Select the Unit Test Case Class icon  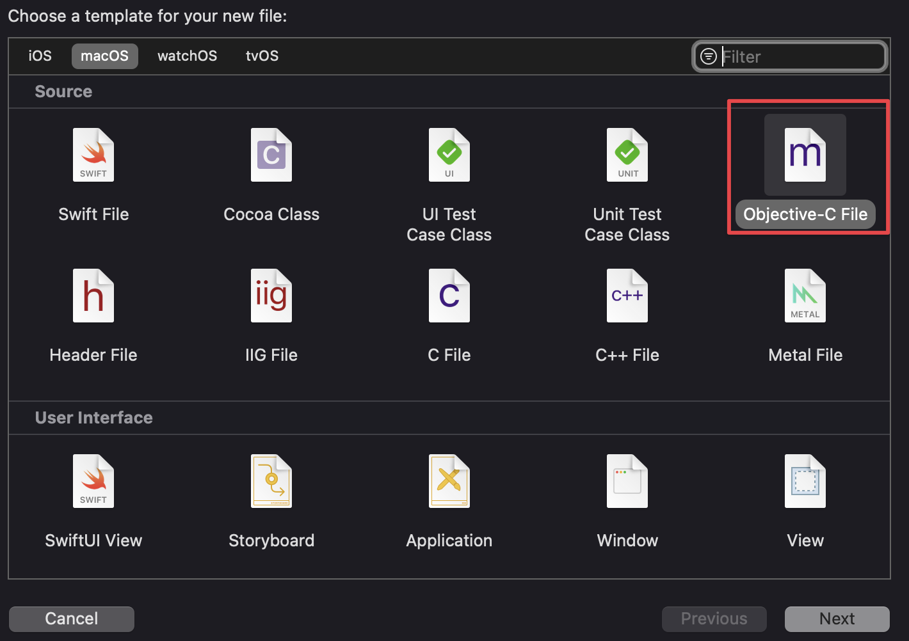(627, 155)
